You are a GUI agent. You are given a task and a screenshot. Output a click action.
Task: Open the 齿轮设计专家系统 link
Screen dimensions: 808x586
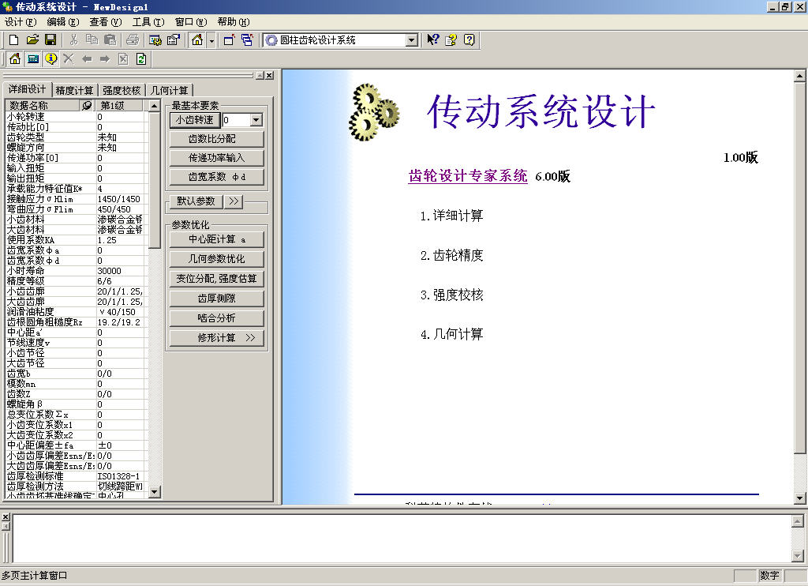pyautogui.click(x=468, y=176)
